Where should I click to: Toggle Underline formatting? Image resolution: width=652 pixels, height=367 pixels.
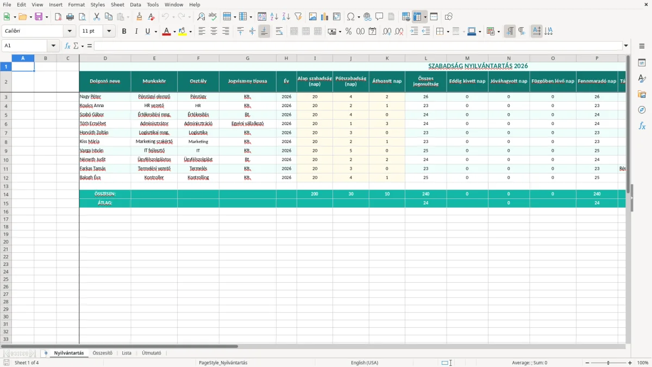148,32
